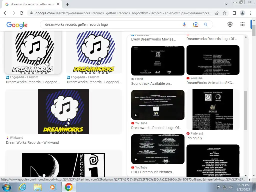The image size is (256, 192).
Task: Open second 'DreamWorks Records | Logopedi…' link
Action: pyautogui.click(x=94, y=82)
